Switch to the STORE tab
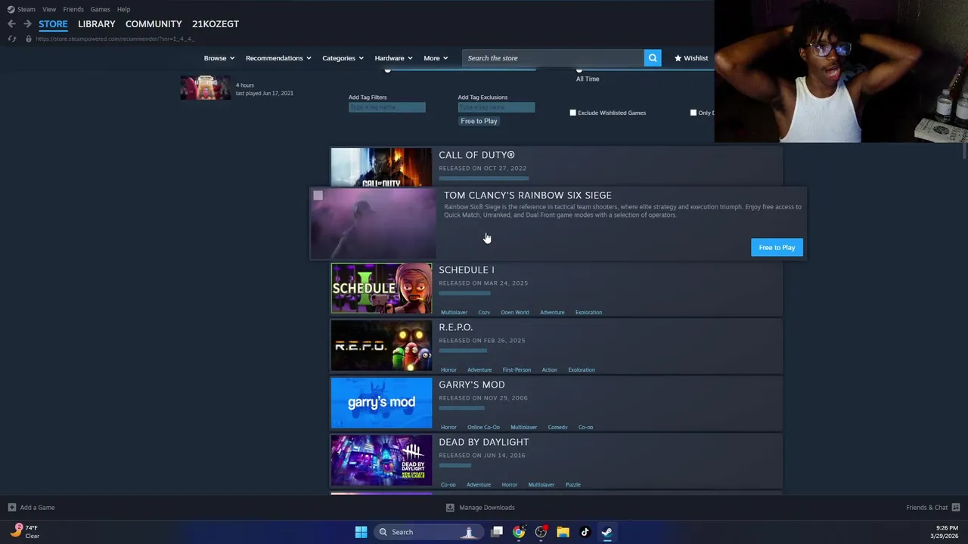Image resolution: width=968 pixels, height=544 pixels. tap(53, 24)
